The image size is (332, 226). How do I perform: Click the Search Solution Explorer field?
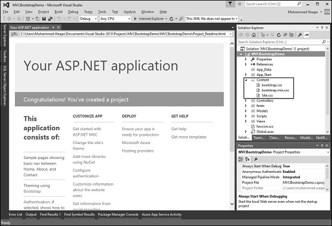click(277, 41)
